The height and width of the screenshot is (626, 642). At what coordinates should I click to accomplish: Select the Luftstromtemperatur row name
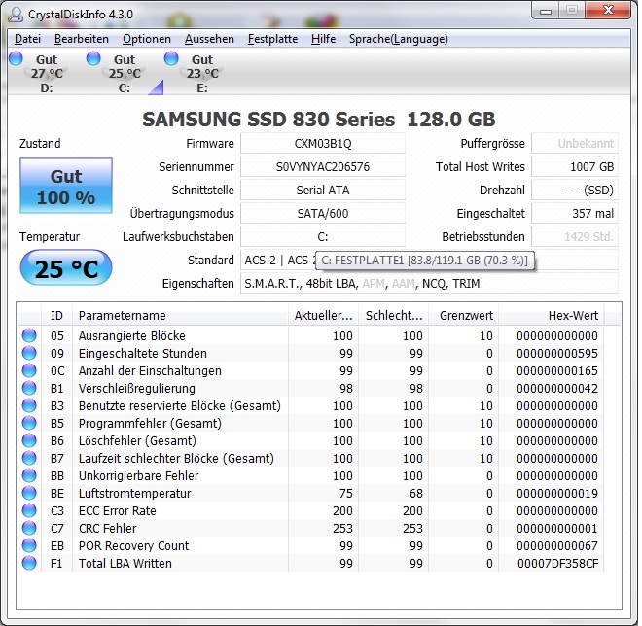point(134,494)
